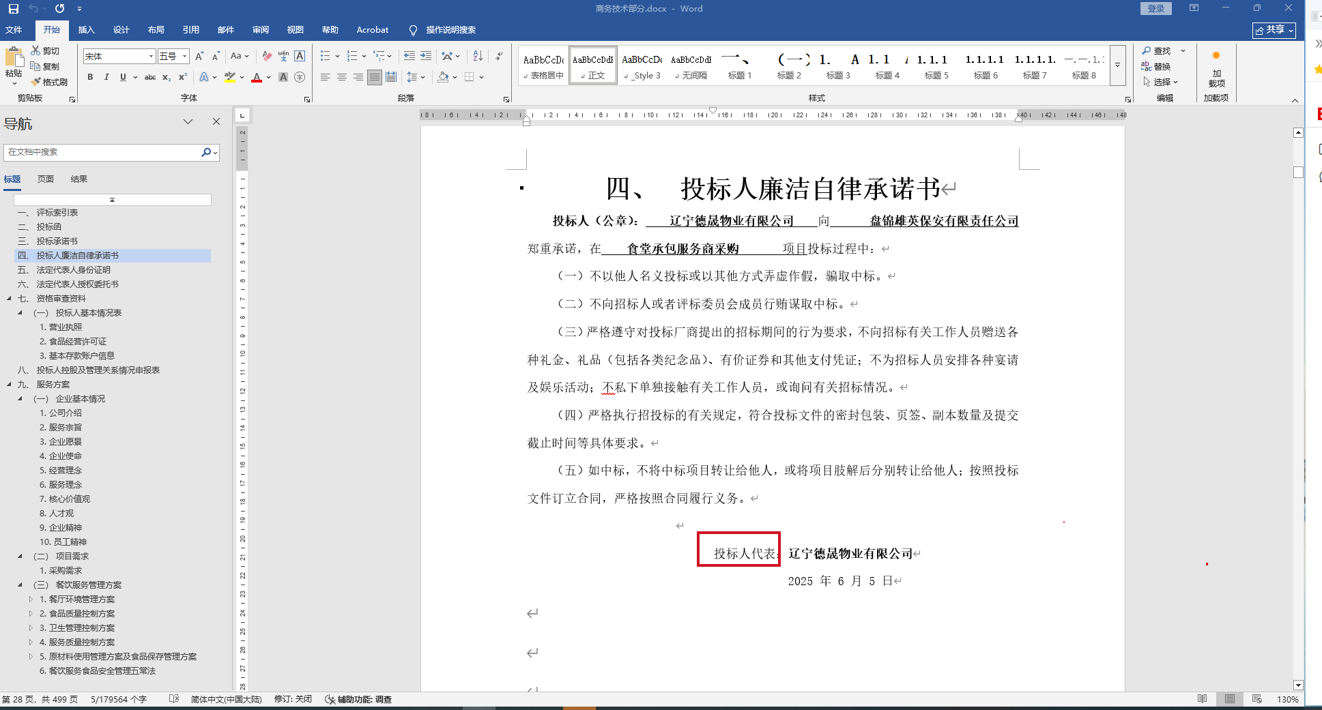Open 替换 replace in the editing group

tap(1157, 66)
